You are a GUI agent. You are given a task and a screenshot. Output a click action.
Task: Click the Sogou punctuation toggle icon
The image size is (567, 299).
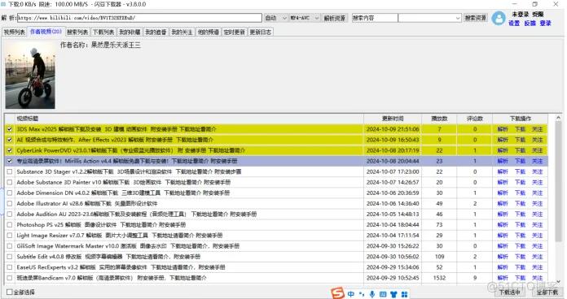[362, 294]
